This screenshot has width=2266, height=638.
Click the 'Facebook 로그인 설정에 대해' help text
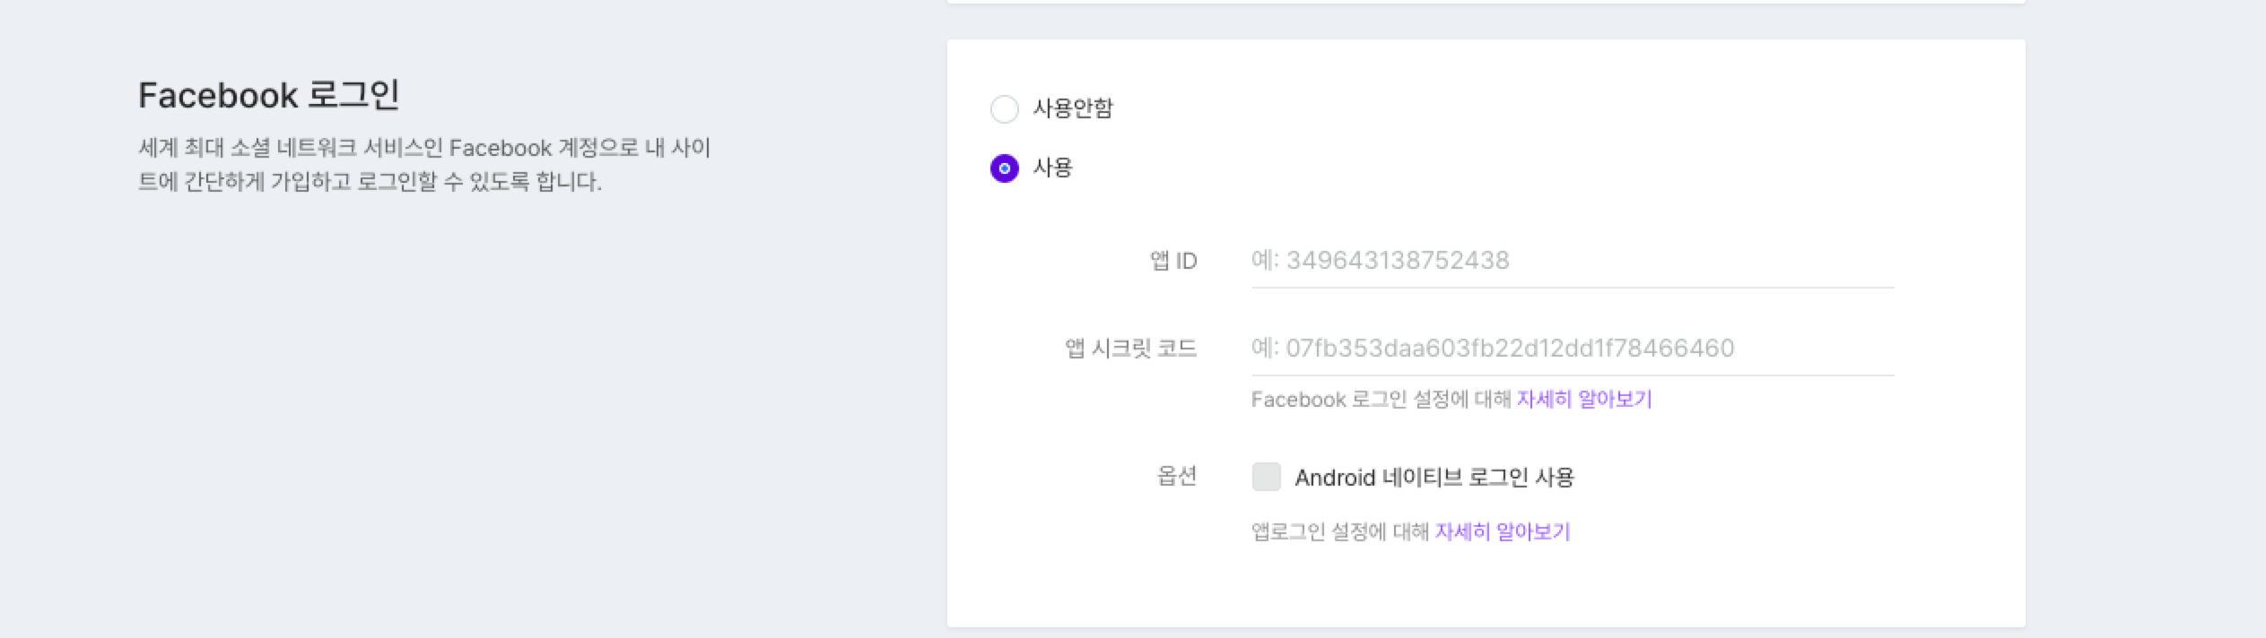1381,400
